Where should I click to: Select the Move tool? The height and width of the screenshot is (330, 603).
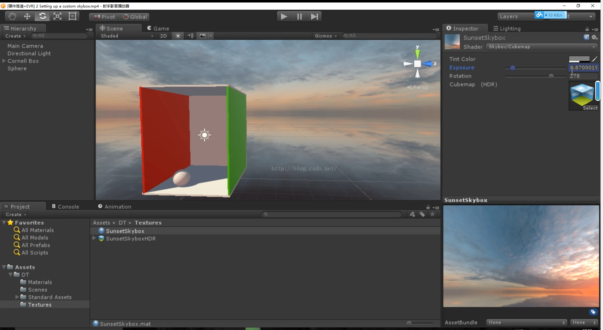[x=27, y=16]
